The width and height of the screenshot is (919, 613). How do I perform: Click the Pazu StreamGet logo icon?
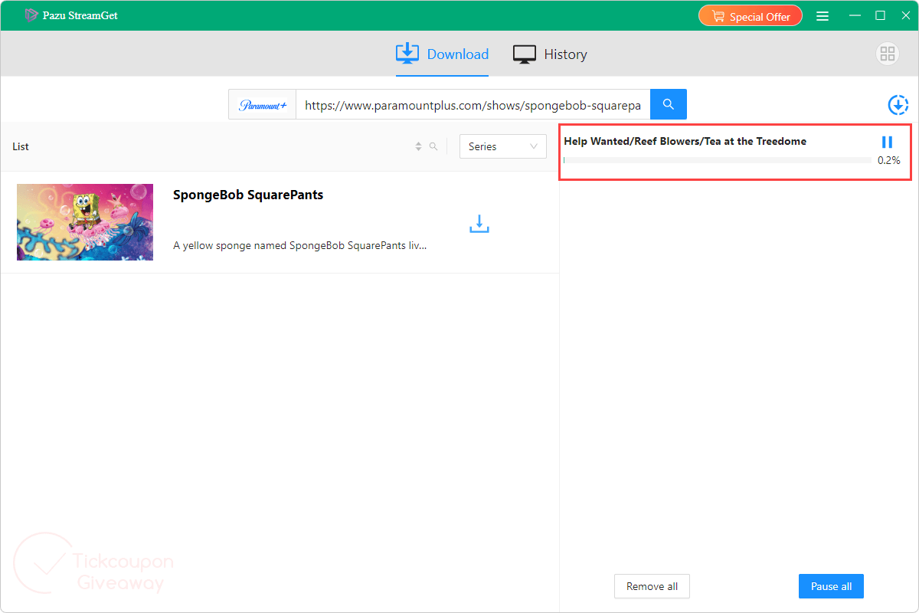[x=31, y=15]
